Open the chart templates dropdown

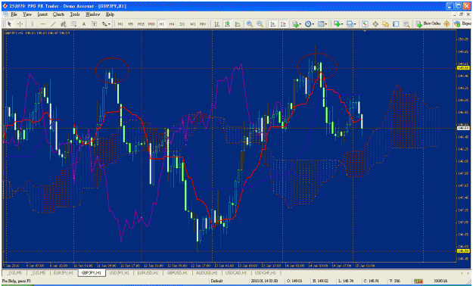(x=322, y=24)
